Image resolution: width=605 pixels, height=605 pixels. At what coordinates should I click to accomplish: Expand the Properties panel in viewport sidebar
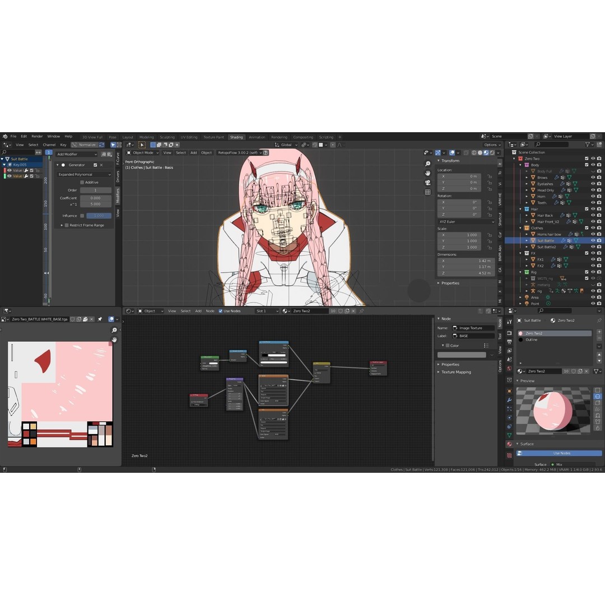click(450, 283)
